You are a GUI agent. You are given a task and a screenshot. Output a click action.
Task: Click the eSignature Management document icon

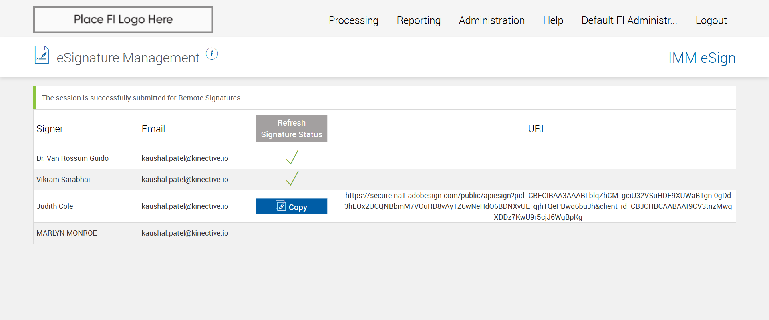tap(42, 55)
